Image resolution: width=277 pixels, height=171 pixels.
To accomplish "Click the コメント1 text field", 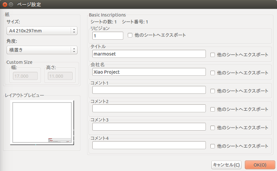I will pos(149,90).
